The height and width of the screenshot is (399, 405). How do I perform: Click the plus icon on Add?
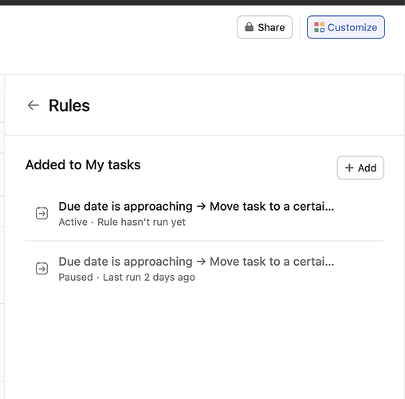[349, 168]
